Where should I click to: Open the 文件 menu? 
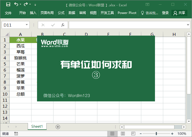8,13
